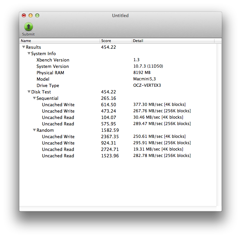Click the Xbench version value 1.3

136,60
